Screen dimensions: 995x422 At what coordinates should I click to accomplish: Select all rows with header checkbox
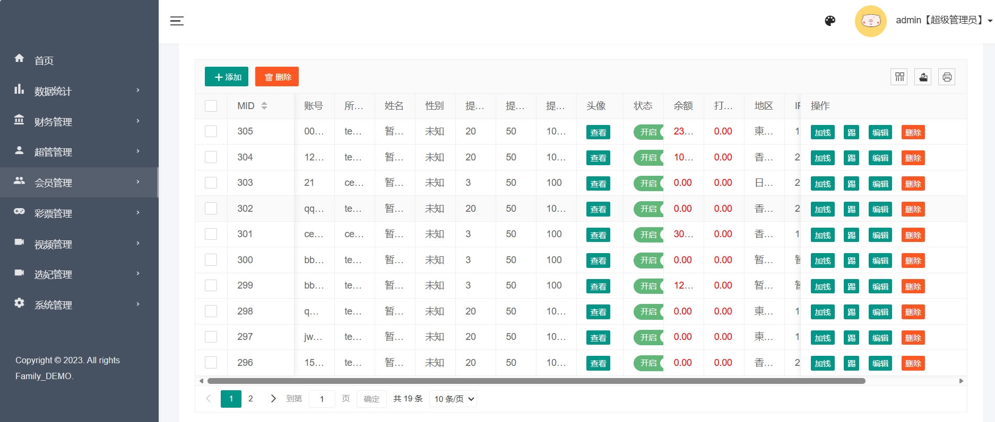point(211,106)
